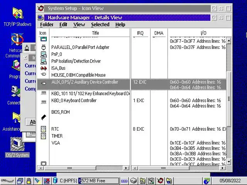Viewport: 247px width, 185px height.
Task: Click the Icon column header
Action: point(43,33)
